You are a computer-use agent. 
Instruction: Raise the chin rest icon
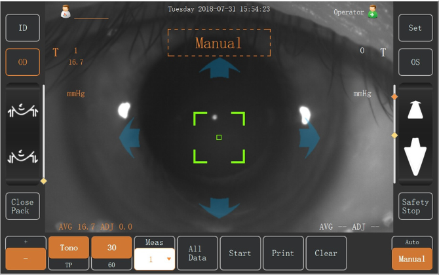(x=23, y=110)
